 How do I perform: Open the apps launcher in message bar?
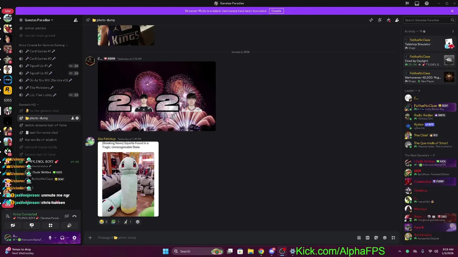tap(393, 238)
